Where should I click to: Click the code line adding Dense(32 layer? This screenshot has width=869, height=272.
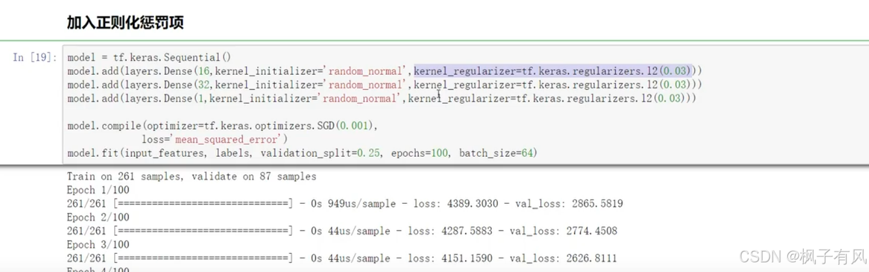(x=384, y=84)
